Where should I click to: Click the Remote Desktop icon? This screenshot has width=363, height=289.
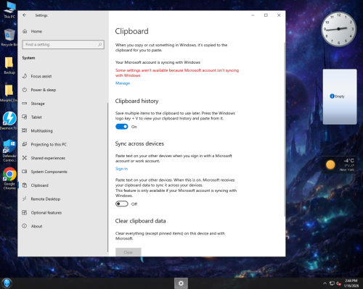click(25, 199)
